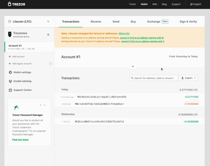The width and height of the screenshot is (210, 166).
Task: Click the +0.27111292 amount
Action: 192,97
